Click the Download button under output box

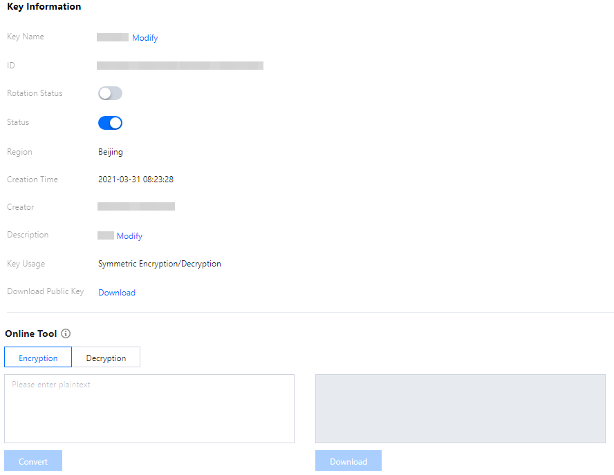[348, 461]
